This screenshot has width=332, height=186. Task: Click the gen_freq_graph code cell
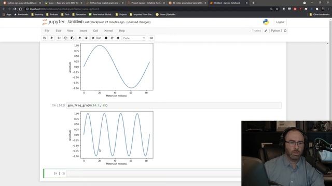click(x=174, y=105)
